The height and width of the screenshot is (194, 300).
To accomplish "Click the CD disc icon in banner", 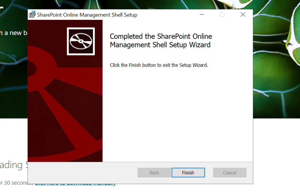I will [x=81, y=41].
